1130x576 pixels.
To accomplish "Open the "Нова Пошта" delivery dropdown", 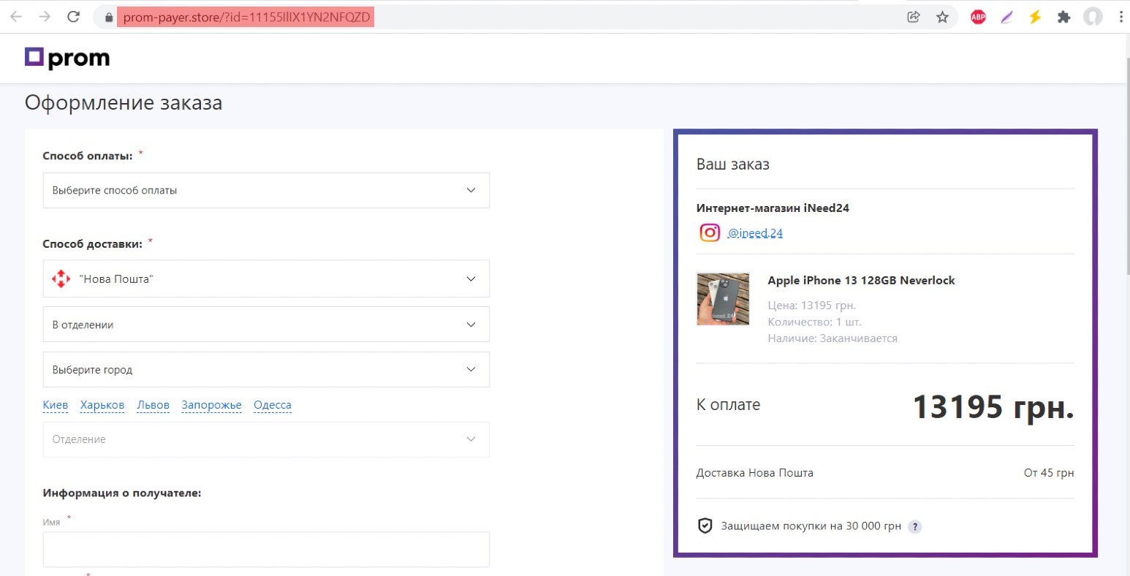I will click(x=266, y=278).
